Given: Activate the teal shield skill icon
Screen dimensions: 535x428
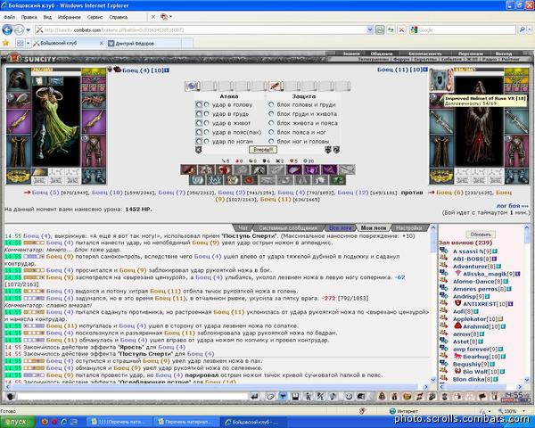Looking at the screenshot, I should (x=197, y=180).
